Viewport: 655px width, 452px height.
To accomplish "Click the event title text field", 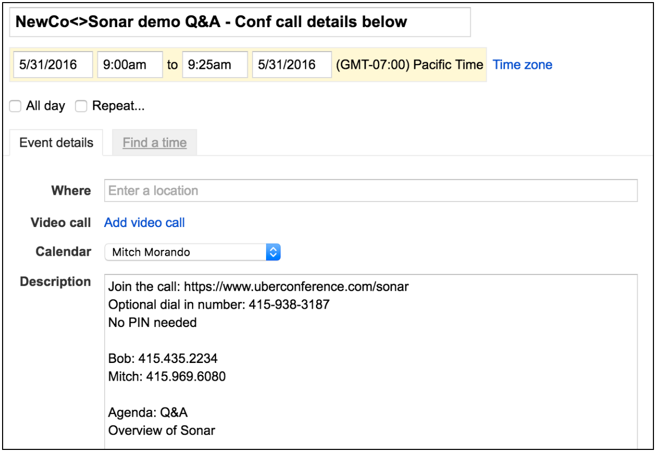I will (240, 22).
